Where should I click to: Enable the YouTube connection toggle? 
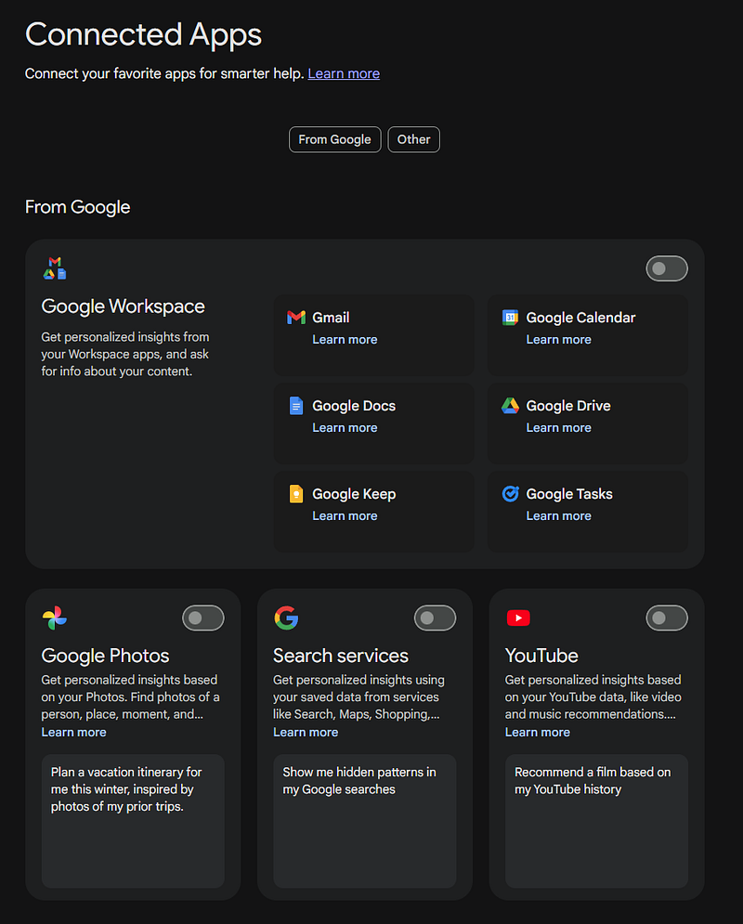tap(667, 618)
